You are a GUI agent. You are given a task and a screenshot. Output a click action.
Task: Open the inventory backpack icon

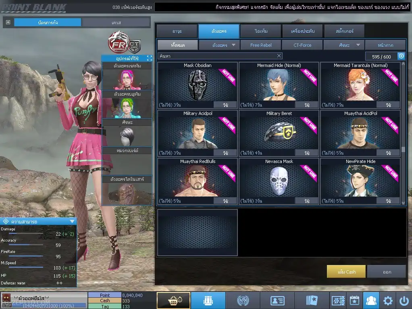click(x=208, y=300)
